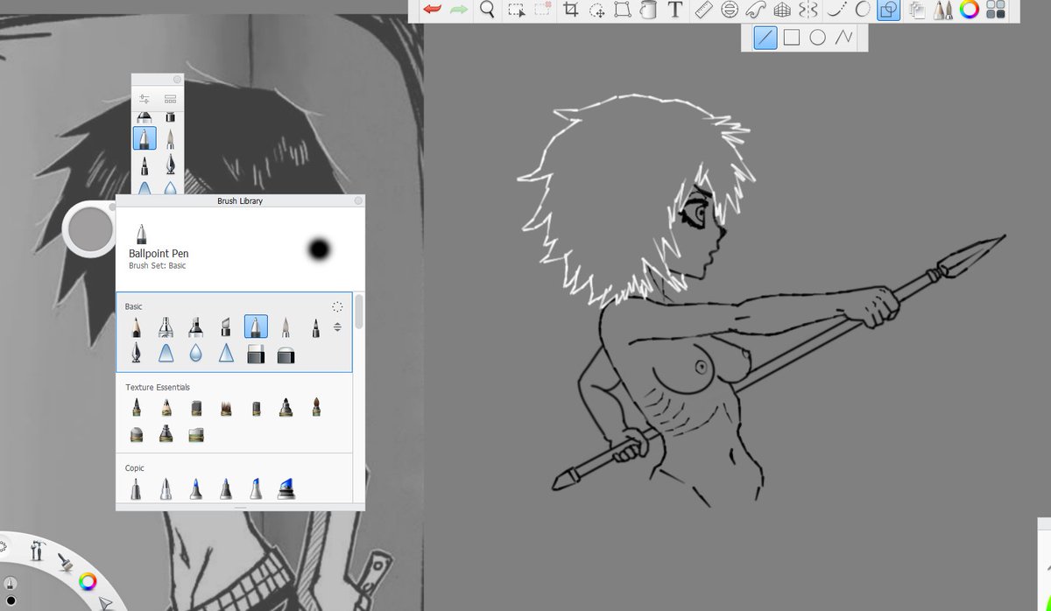Open Brush Library icon in brush palette

point(170,99)
